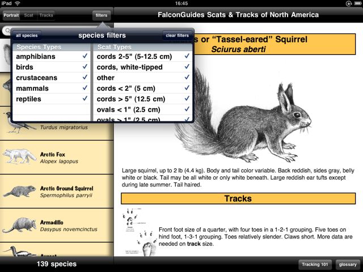Switch to the Tracks tab
The image size is (363, 272).
(47, 15)
